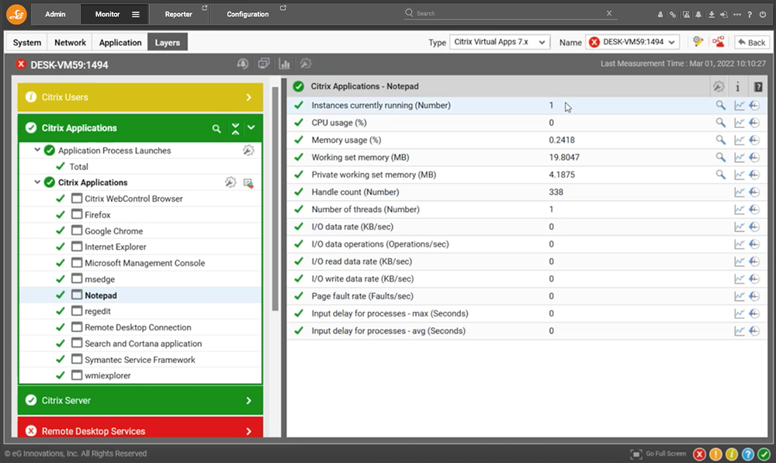Click Go Full Screen
776x463 pixels.
coord(658,454)
